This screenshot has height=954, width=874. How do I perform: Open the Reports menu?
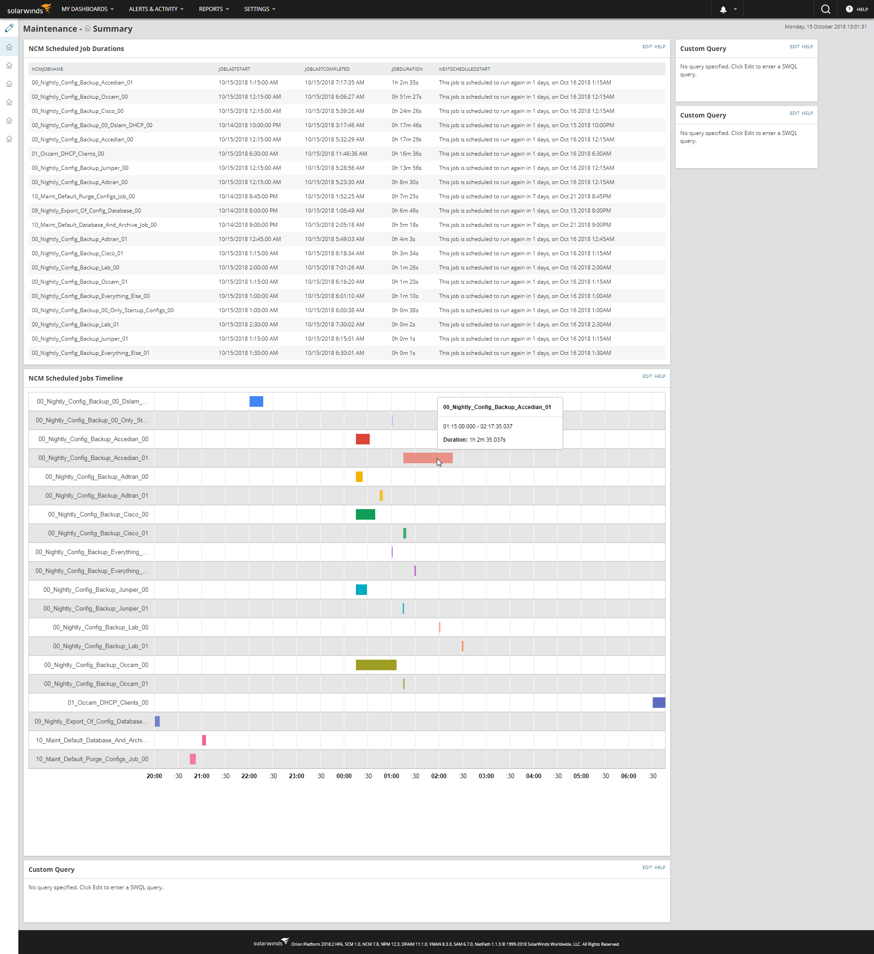pyautogui.click(x=214, y=9)
